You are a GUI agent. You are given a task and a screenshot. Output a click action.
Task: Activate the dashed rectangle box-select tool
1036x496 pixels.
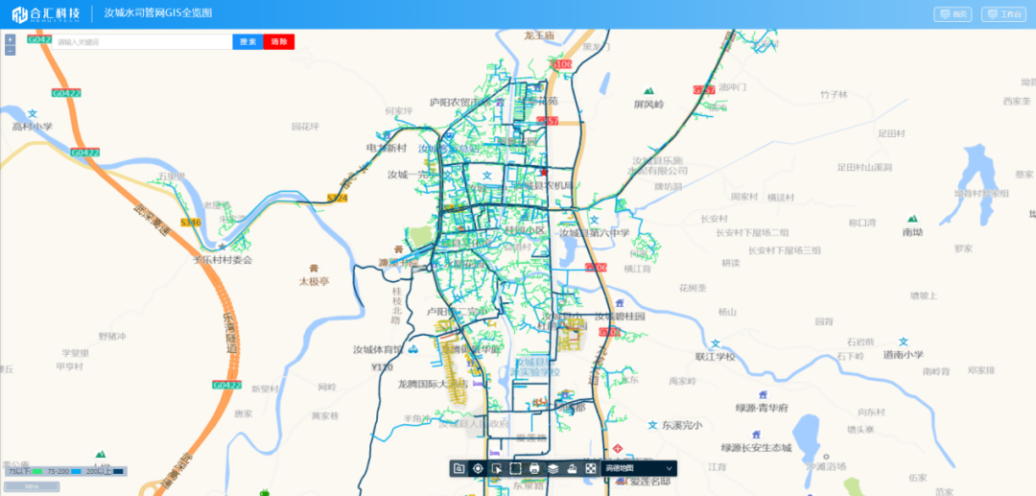(x=515, y=468)
